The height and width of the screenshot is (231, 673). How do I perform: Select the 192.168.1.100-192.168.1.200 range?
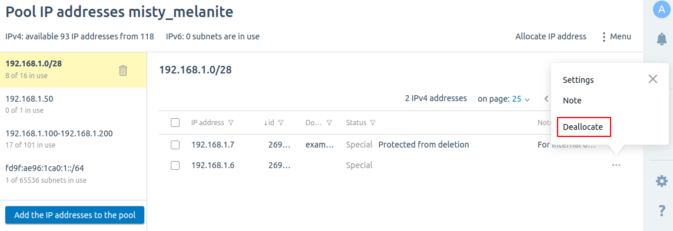pos(74,139)
